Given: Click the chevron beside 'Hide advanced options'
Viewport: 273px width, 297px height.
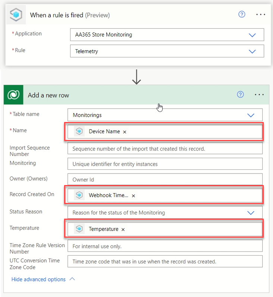Looking at the screenshot, I should coord(72,279).
